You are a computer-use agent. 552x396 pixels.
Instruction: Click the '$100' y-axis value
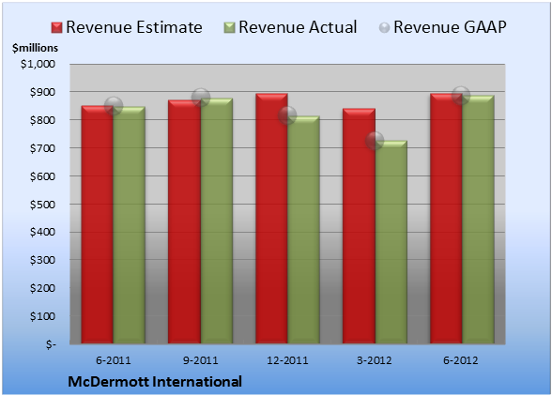pyautogui.click(x=42, y=316)
